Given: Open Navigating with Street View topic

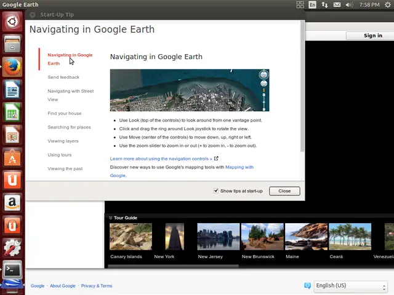Looking at the screenshot, I should click(71, 95).
